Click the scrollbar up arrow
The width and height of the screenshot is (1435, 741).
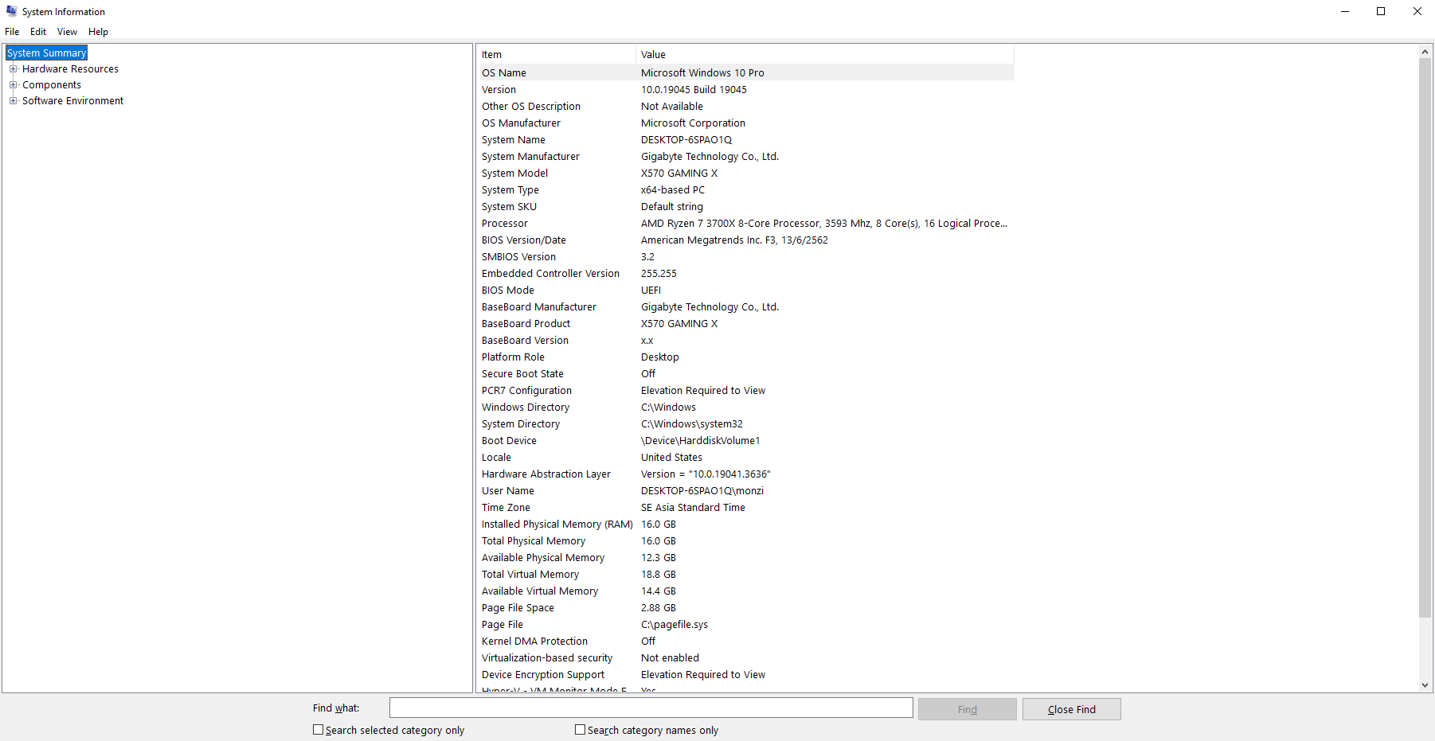click(x=1425, y=52)
